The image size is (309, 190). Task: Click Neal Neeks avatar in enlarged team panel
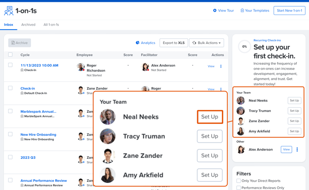(x=108, y=117)
